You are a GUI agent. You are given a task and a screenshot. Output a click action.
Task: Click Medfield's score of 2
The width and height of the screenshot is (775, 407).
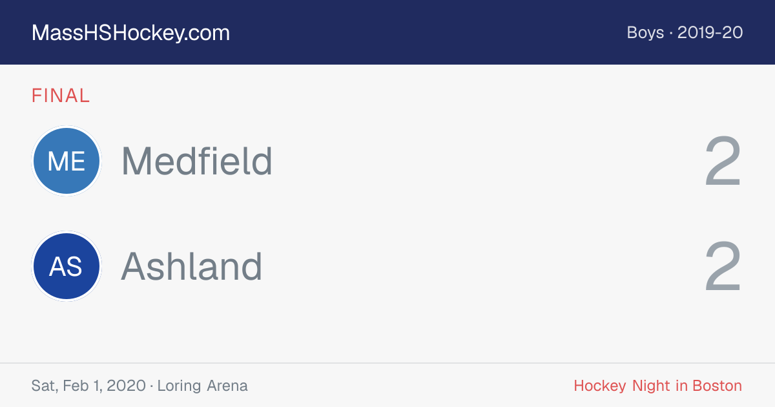[723, 162]
